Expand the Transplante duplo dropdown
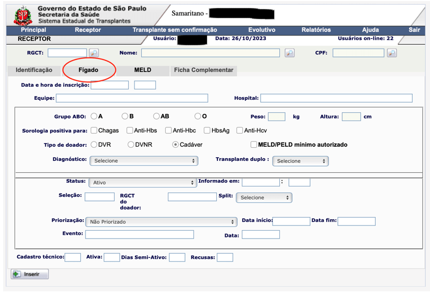The width and height of the screenshot is (430, 296). click(300, 161)
